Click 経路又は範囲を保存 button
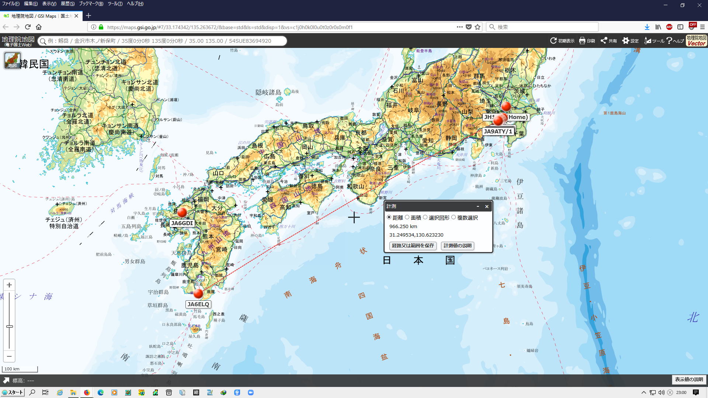708x398 pixels. point(413,246)
